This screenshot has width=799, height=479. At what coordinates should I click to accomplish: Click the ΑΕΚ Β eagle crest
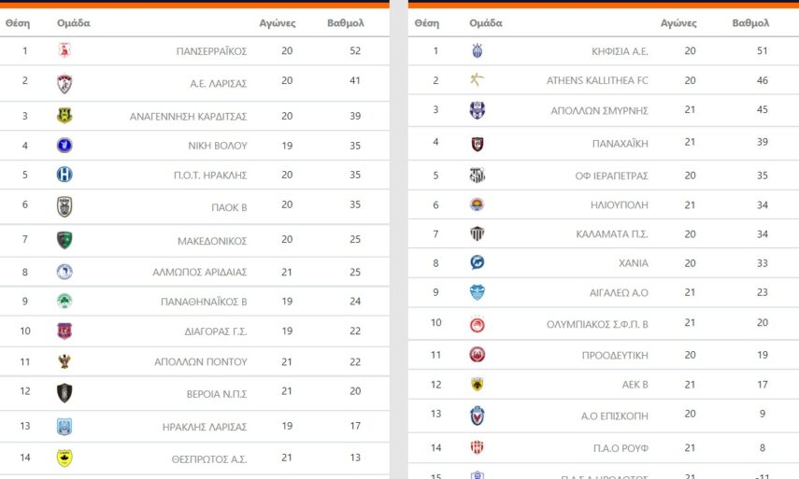(478, 385)
